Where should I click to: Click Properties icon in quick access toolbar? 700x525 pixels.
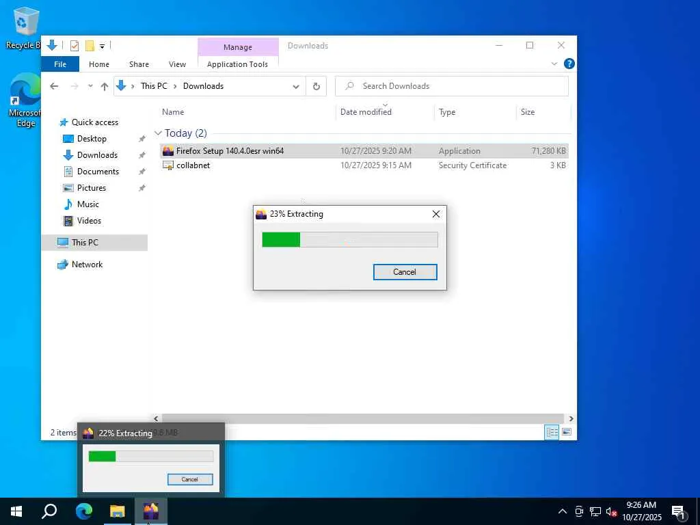(75, 46)
